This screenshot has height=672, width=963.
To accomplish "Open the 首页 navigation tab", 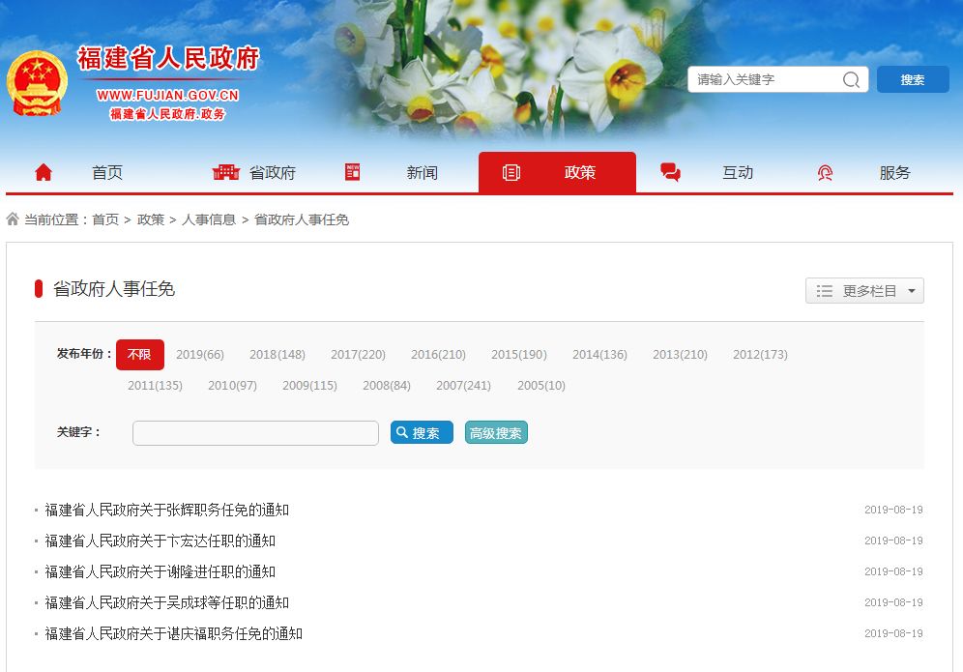I will click(x=107, y=173).
